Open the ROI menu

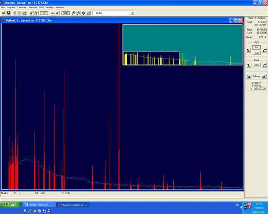click(x=42, y=8)
